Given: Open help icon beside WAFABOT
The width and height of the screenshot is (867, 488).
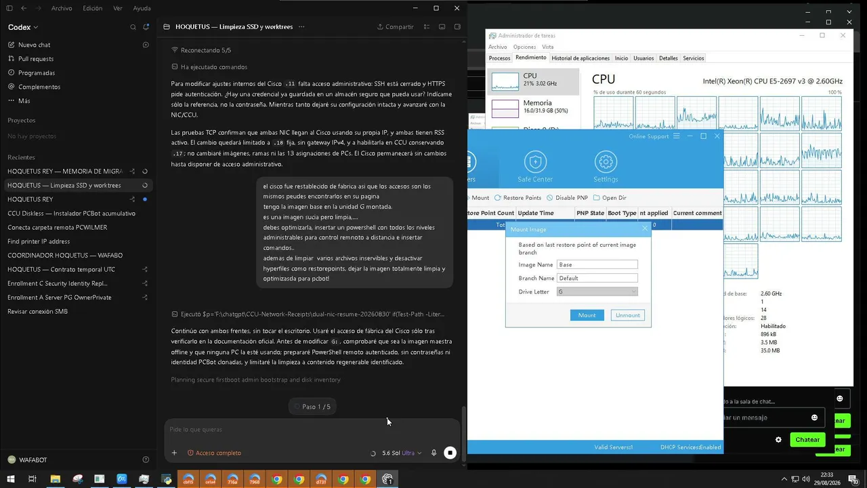Looking at the screenshot, I should pos(146,460).
